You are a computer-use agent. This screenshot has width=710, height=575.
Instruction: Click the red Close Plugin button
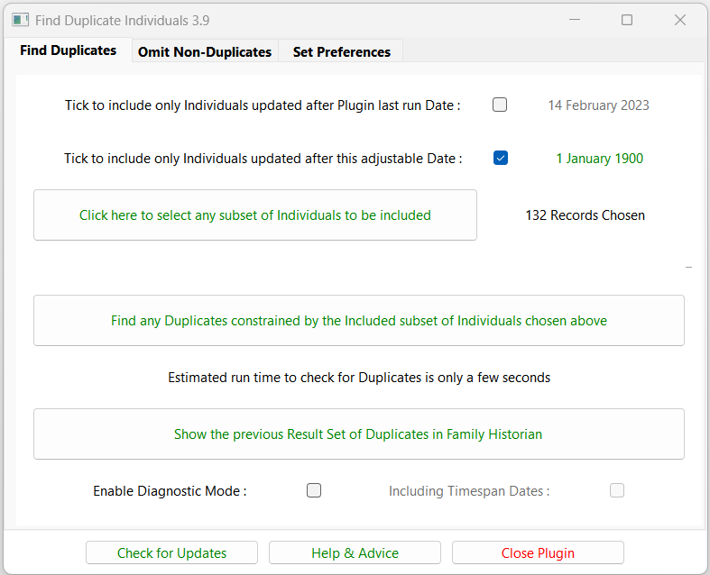[x=538, y=552]
